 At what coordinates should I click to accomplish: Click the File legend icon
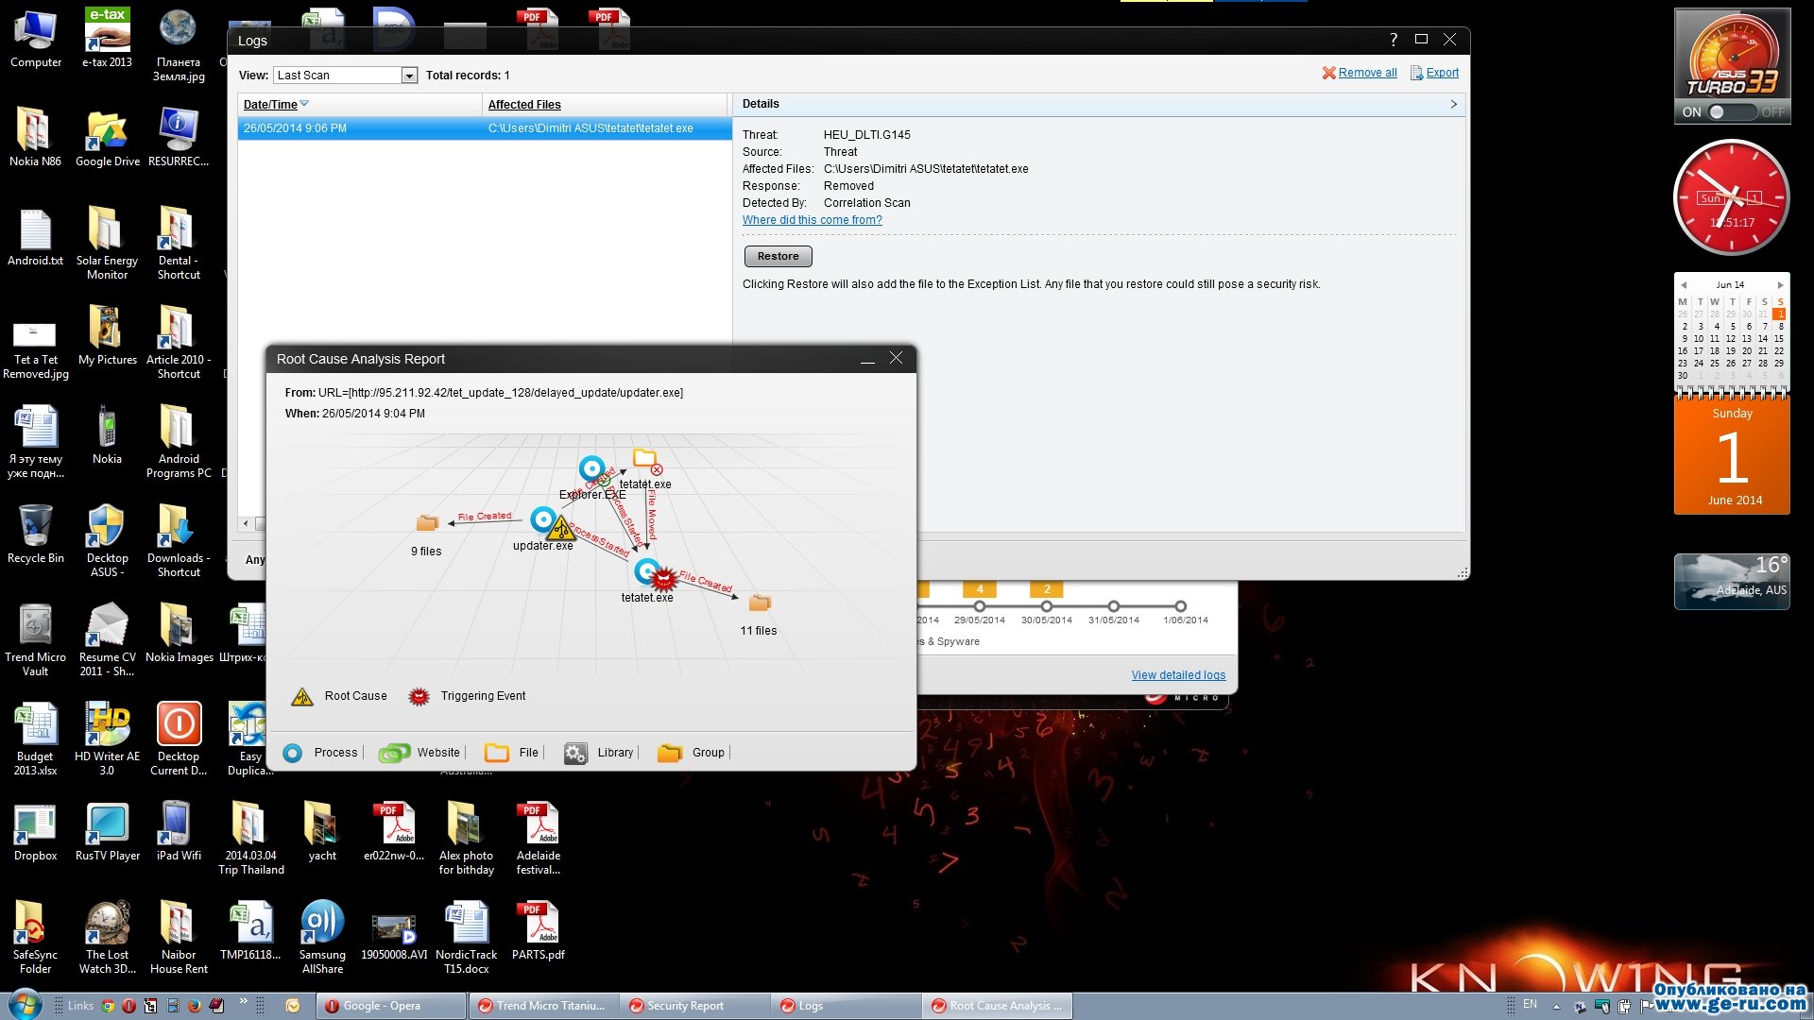(x=497, y=753)
